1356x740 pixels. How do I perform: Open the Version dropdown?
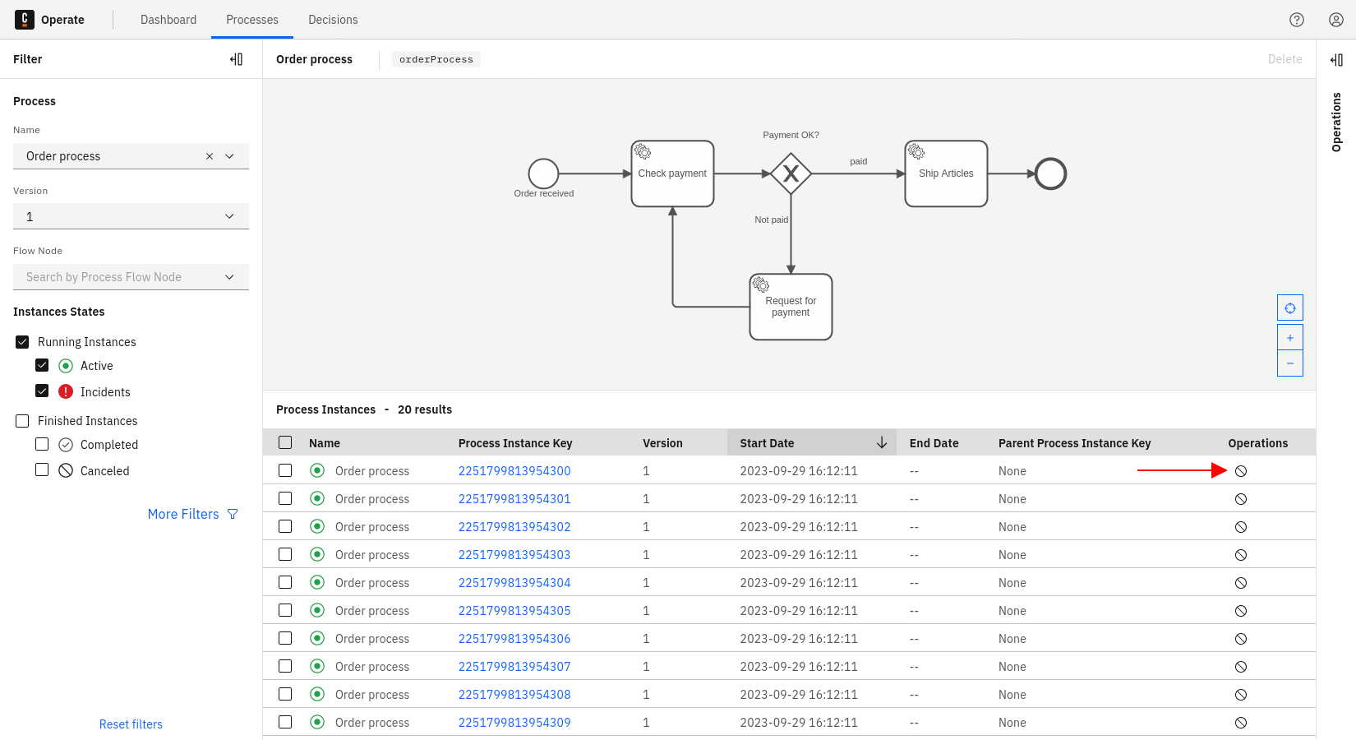click(x=229, y=215)
